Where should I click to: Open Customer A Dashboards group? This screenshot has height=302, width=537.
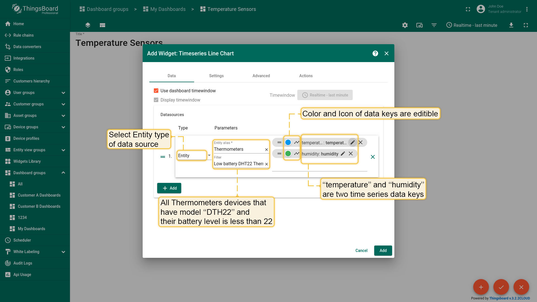tap(35, 195)
